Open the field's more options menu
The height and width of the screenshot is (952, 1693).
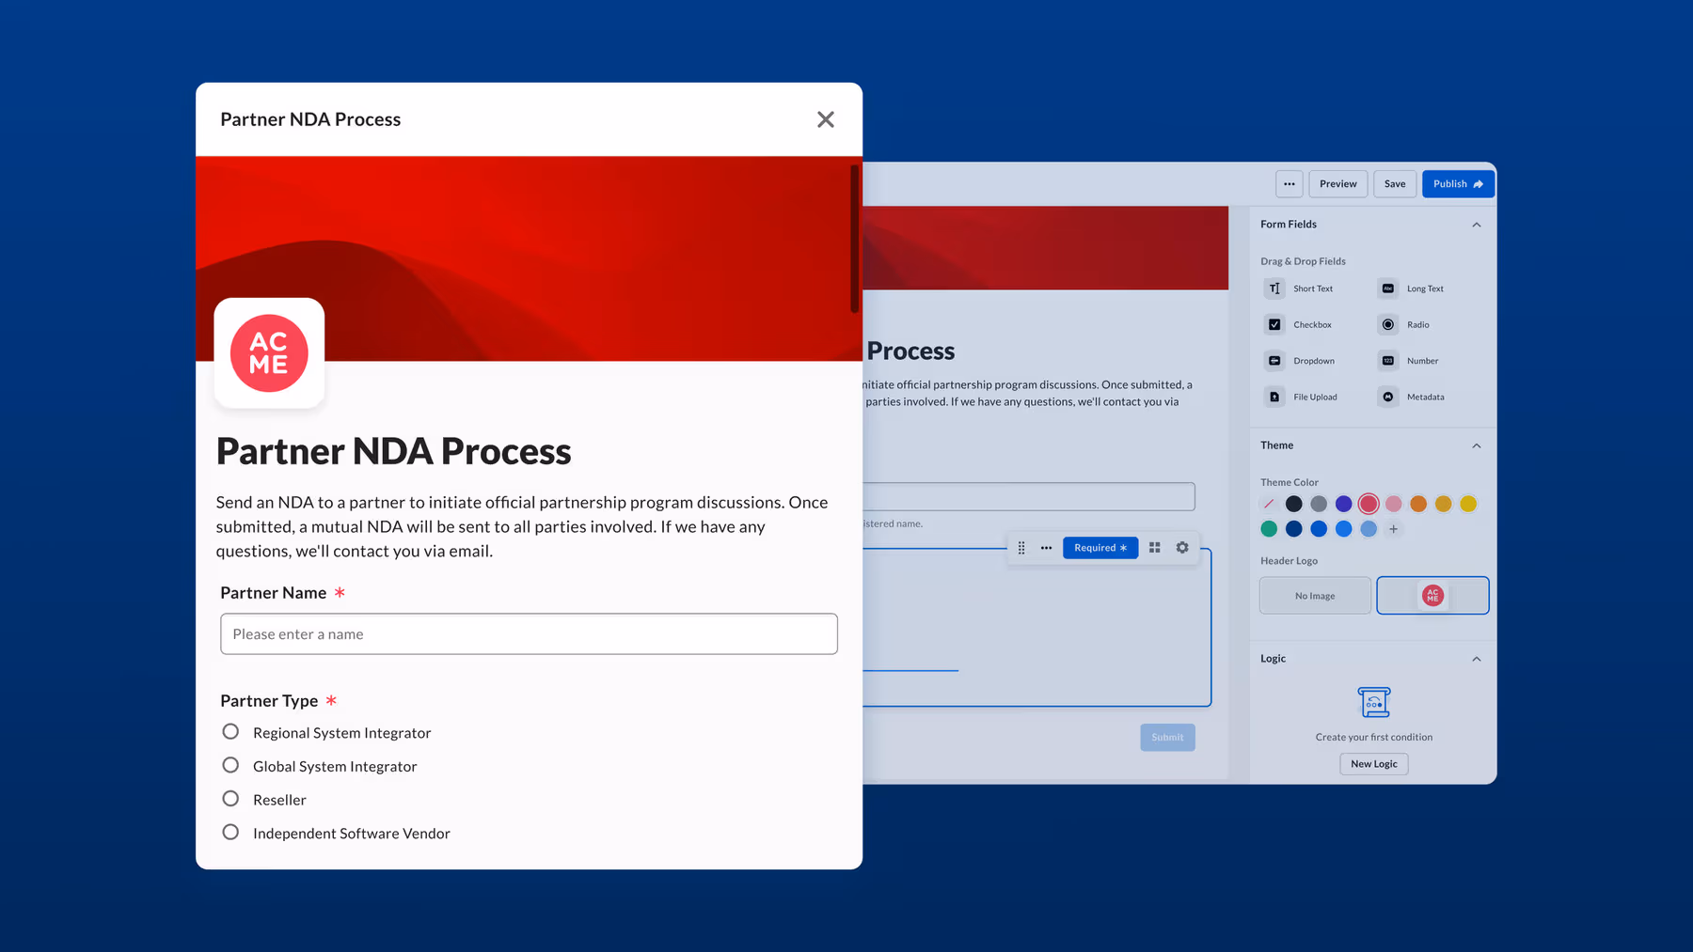pyautogui.click(x=1046, y=548)
